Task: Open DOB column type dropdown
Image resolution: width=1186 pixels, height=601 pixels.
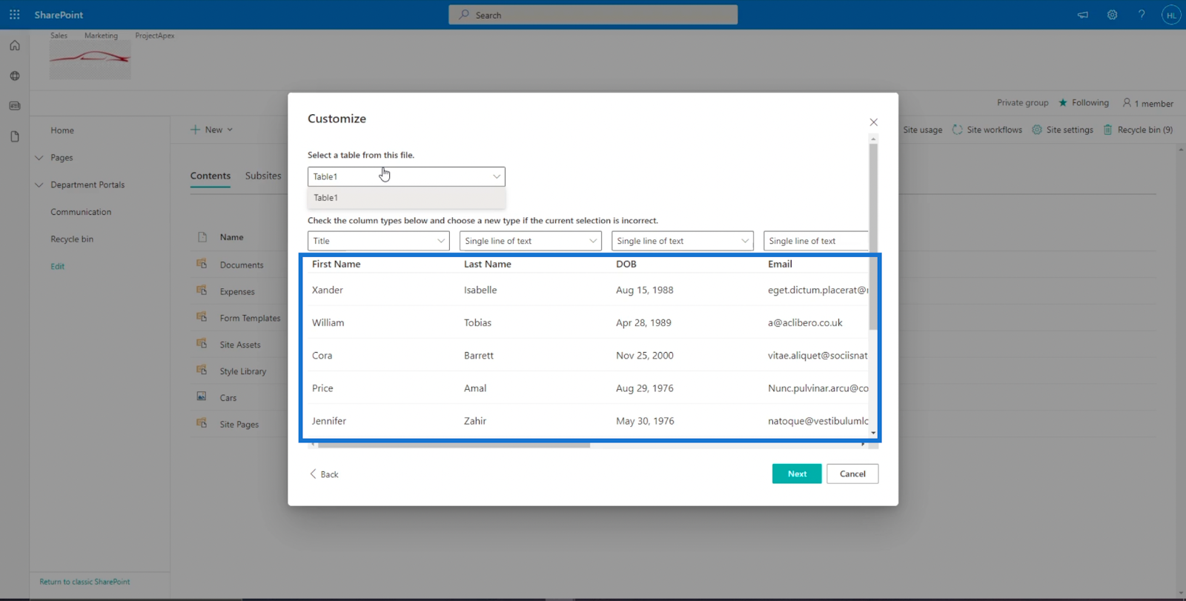Action: click(x=683, y=241)
